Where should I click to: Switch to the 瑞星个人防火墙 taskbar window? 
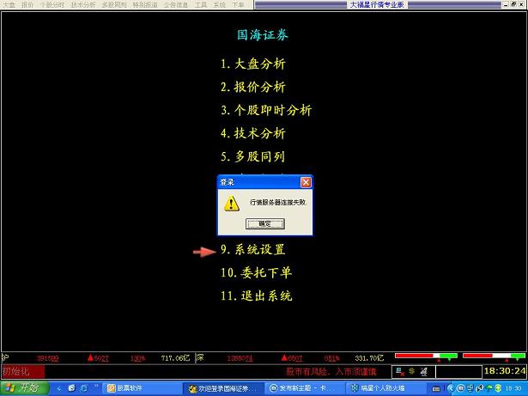385,388
